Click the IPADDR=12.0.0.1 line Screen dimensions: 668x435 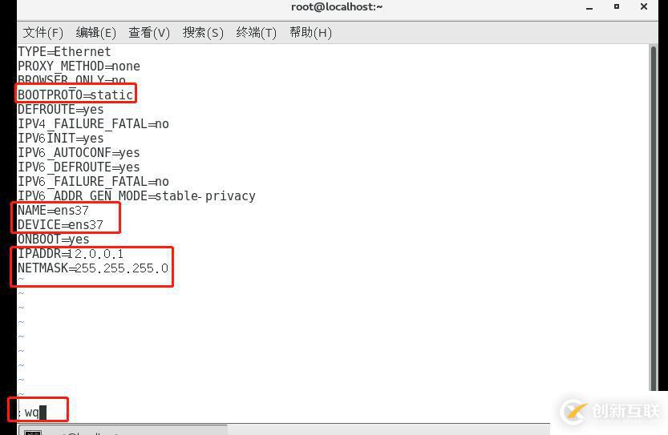(x=71, y=254)
